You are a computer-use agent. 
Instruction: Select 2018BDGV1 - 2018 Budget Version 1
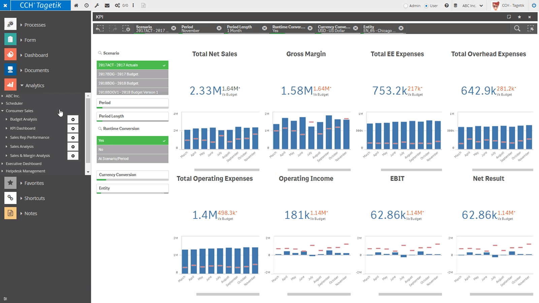click(132, 92)
